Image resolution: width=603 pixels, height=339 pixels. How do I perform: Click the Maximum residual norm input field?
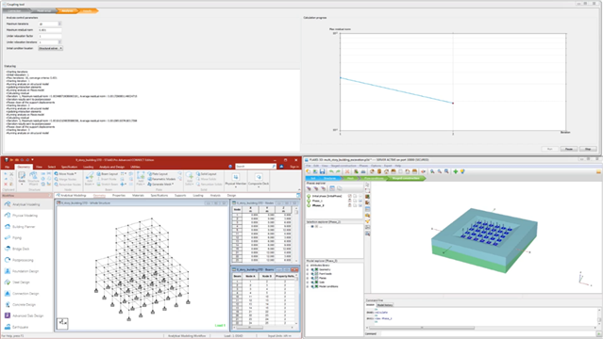click(x=50, y=30)
